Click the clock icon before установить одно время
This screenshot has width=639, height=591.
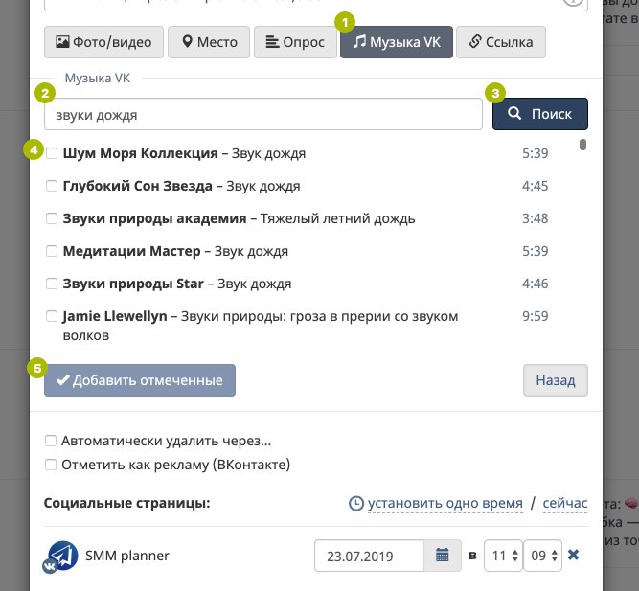pyautogui.click(x=356, y=504)
